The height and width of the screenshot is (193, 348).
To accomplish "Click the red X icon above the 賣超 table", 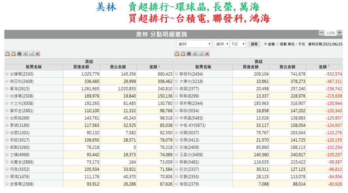I will pos(207,54).
